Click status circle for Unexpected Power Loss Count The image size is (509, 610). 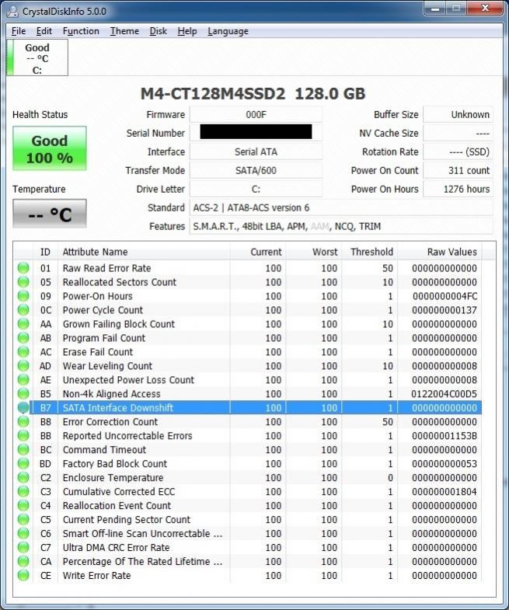point(23,380)
